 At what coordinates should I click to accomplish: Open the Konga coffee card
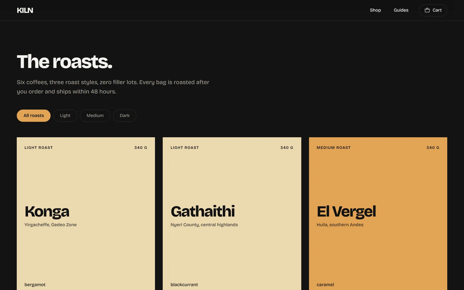[86, 214]
